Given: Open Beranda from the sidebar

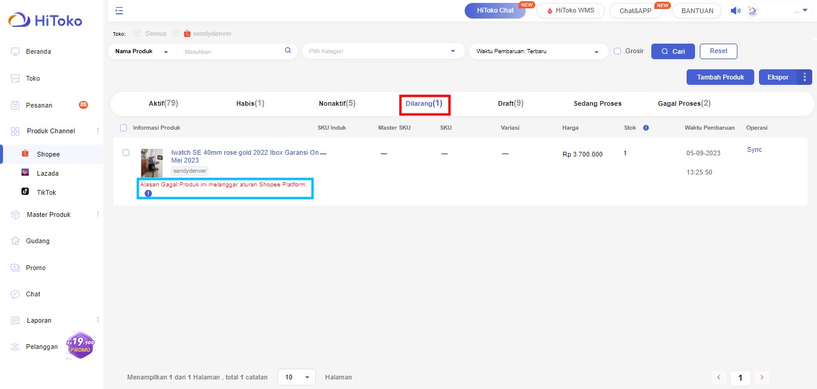Looking at the screenshot, I should (x=38, y=51).
